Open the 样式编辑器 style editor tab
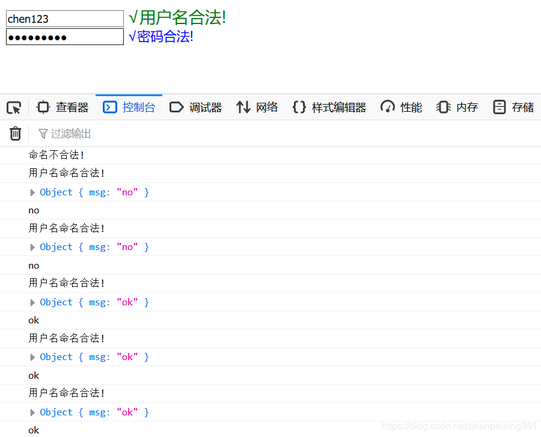The image size is (541, 437). click(329, 108)
